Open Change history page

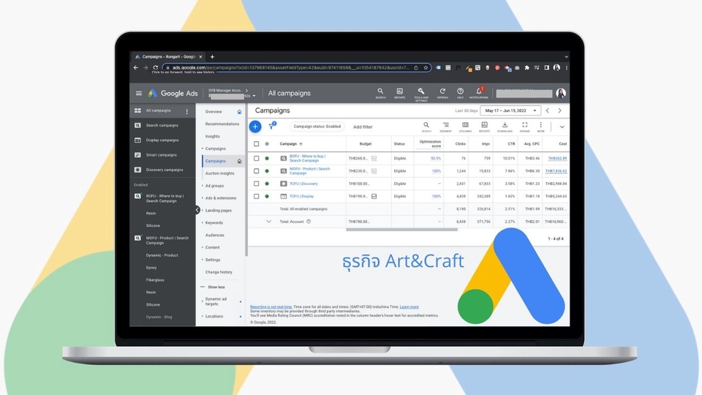(219, 272)
